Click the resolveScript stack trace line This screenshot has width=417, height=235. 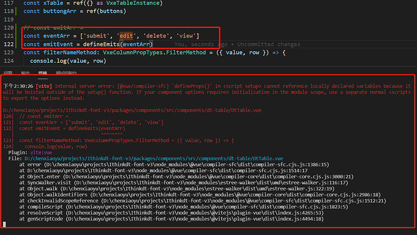coord(171,213)
